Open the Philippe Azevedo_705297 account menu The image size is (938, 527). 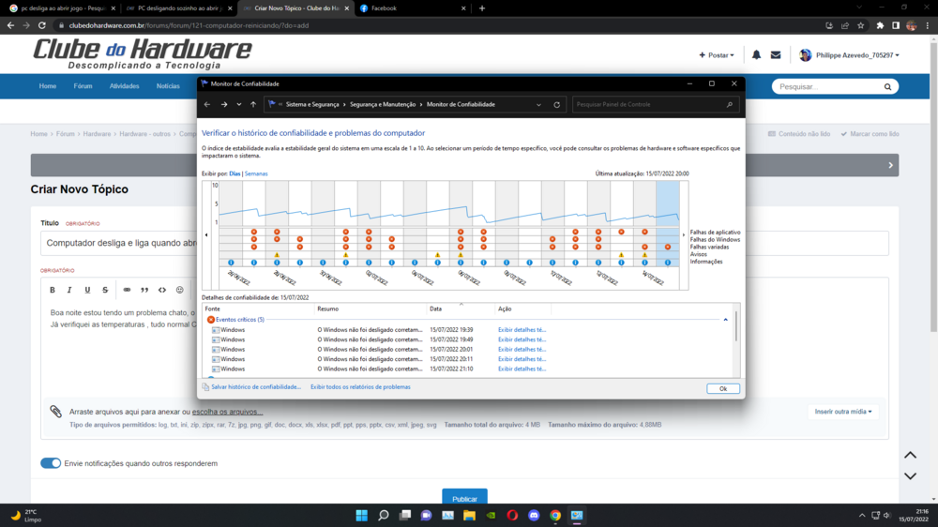[849, 55]
